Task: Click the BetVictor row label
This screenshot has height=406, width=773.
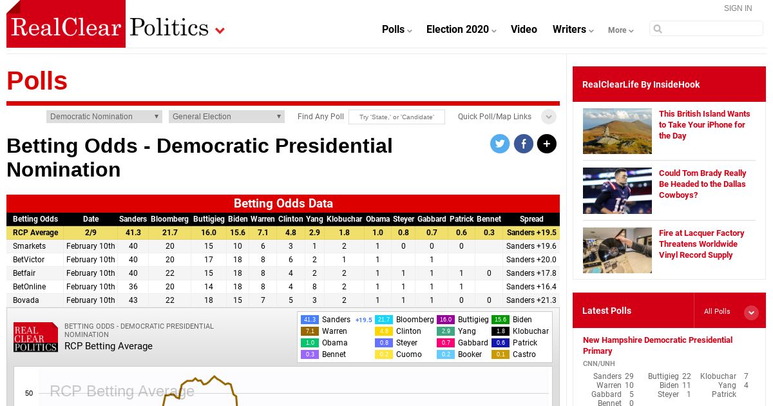Action: pyautogui.click(x=29, y=260)
